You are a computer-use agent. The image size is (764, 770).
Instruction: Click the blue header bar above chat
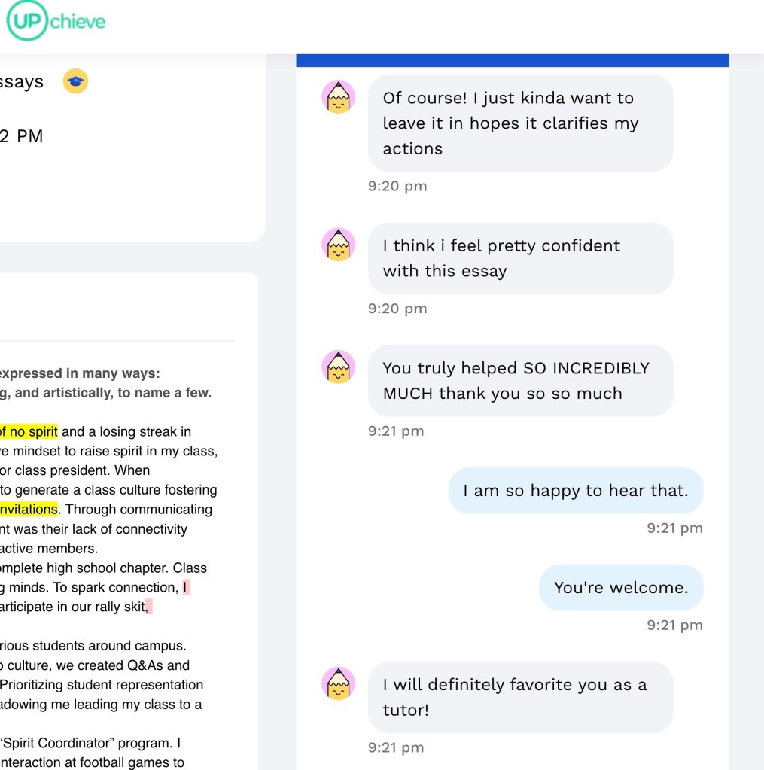[x=512, y=60]
